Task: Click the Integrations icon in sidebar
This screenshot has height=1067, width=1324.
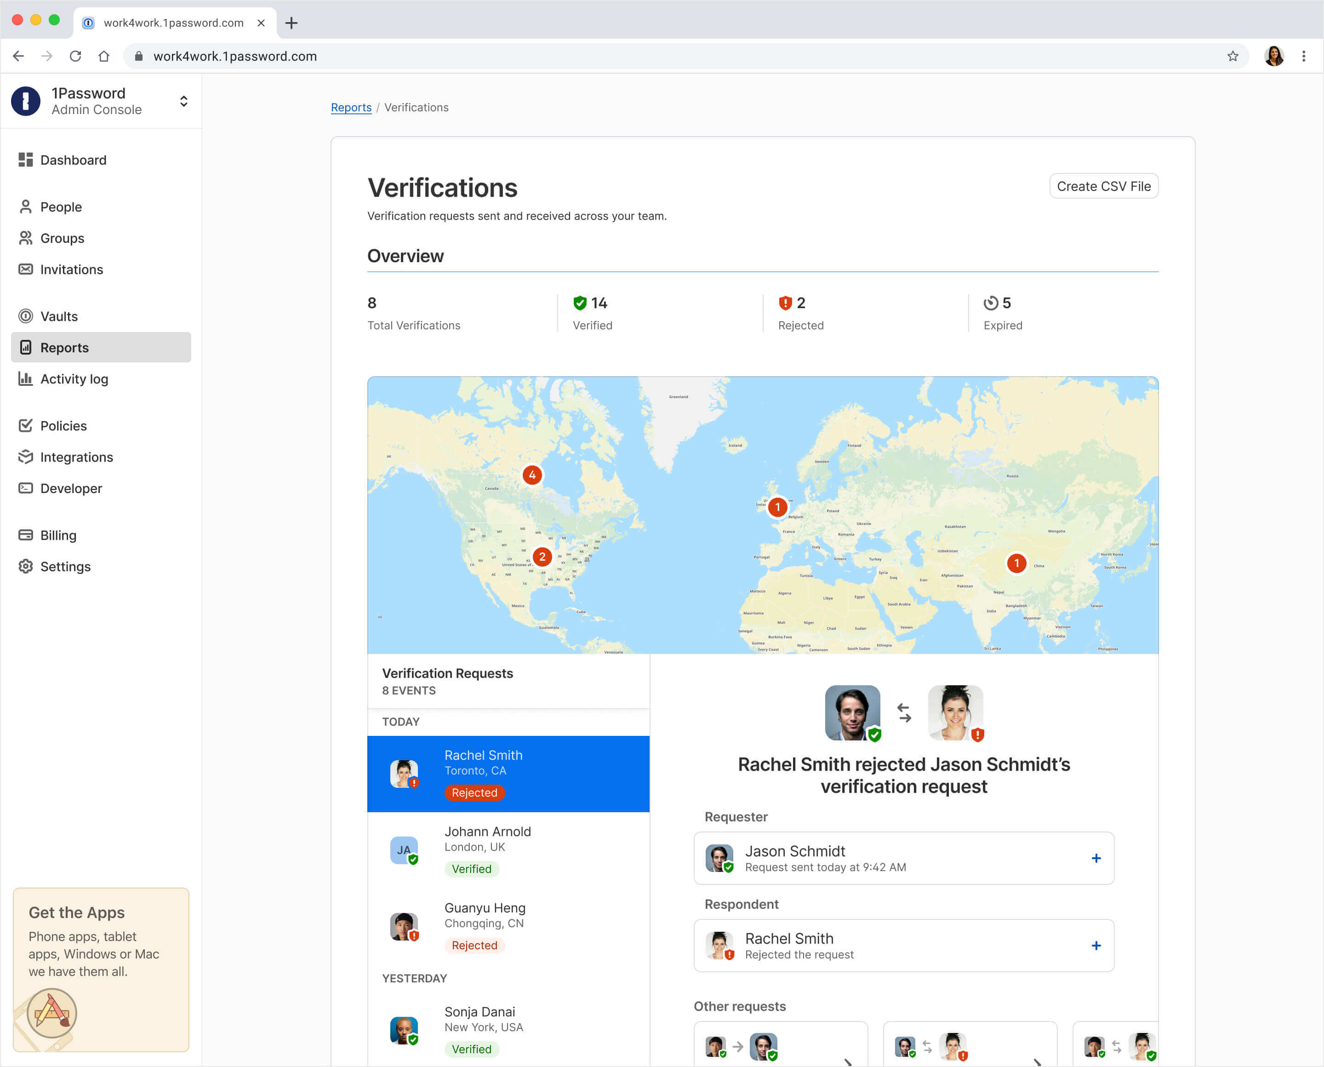Action: coord(25,457)
